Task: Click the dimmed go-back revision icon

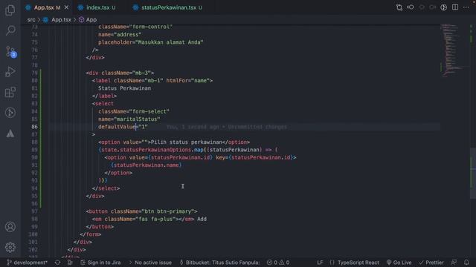Action: (x=422, y=7)
